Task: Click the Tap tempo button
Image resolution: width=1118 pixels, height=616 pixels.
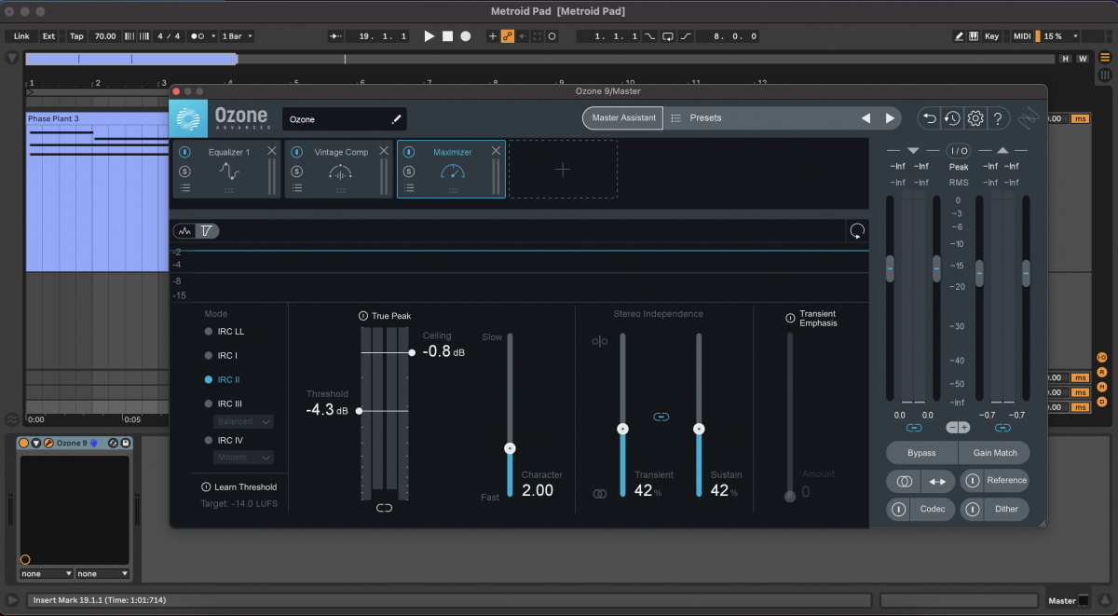Action: (x=76, y=36)
